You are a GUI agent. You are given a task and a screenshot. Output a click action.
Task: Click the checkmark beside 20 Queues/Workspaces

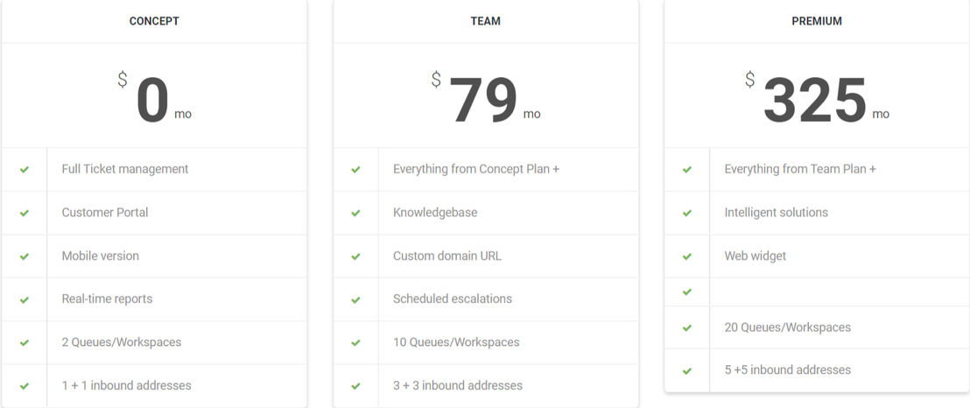(x=686, y=327)
